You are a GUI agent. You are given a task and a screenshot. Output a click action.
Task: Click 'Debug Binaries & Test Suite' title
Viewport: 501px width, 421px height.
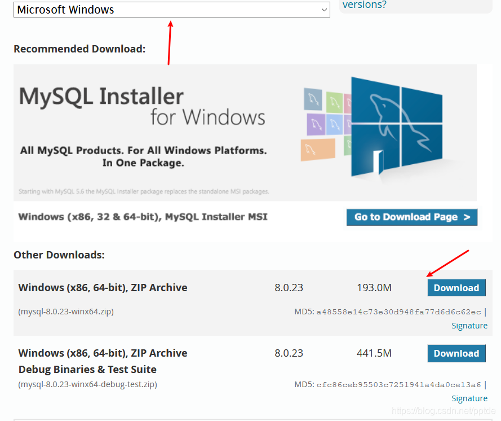pyautogui.click(x=87, y=369)
